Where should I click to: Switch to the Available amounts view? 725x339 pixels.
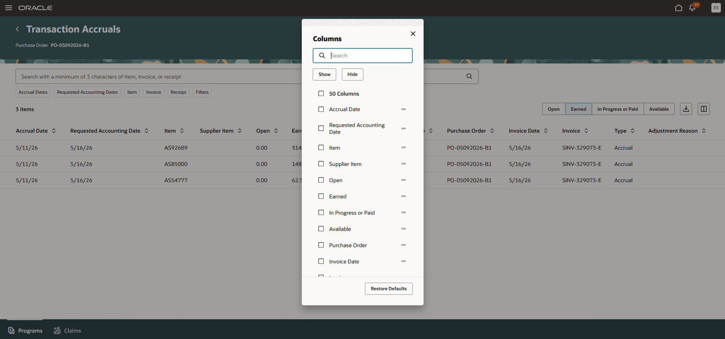tap(659, 109)
